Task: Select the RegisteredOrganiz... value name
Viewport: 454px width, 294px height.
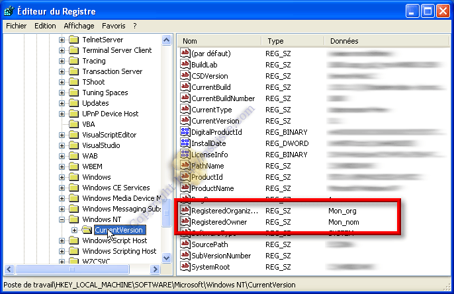Action: click(225, 211)
